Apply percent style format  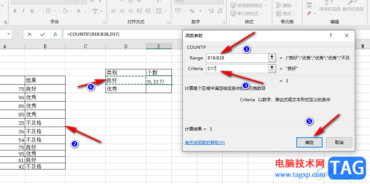[x=192, y=11]
